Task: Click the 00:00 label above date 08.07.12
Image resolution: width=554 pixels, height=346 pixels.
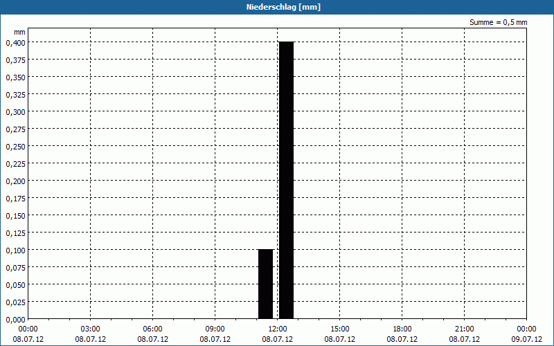Action: [x=28, y=329]
